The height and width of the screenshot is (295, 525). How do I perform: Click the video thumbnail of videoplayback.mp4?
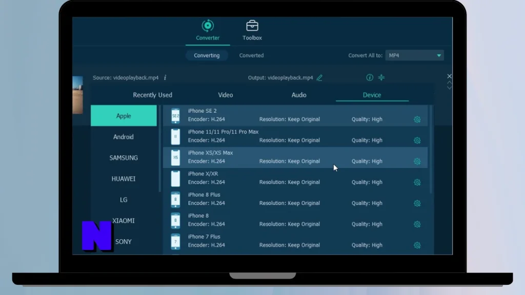pos(78,95)
